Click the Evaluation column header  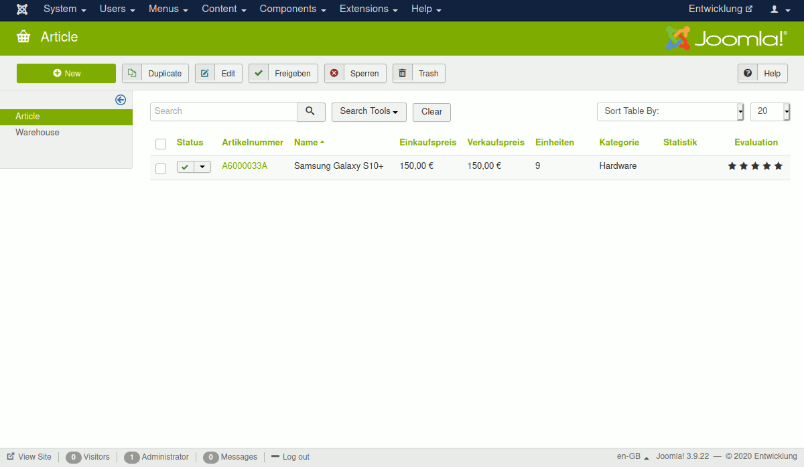point(756,143)
